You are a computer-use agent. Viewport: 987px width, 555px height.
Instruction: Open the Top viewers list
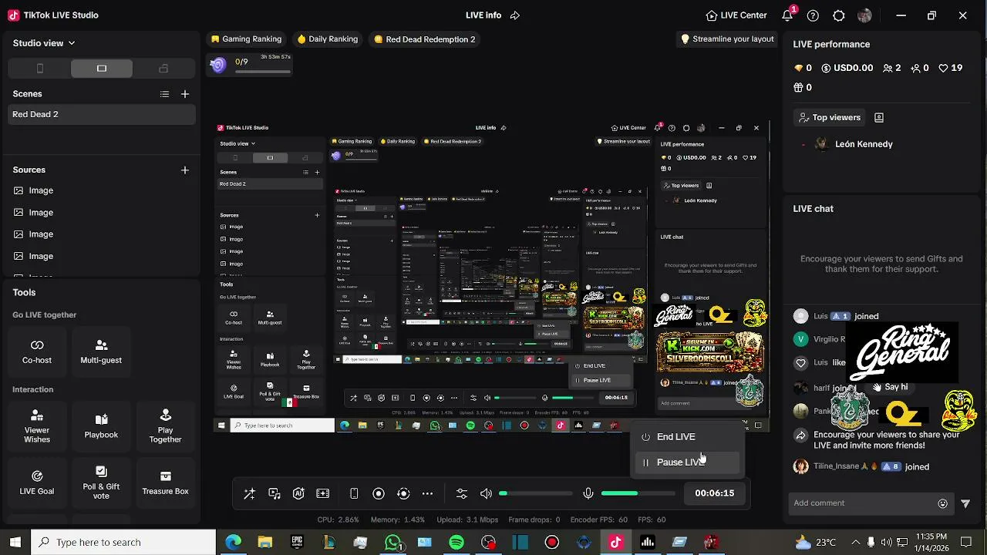click(830, 118)
